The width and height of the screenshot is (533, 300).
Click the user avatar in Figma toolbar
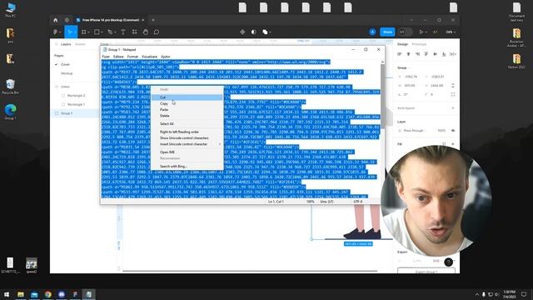(x=372, y=32)
